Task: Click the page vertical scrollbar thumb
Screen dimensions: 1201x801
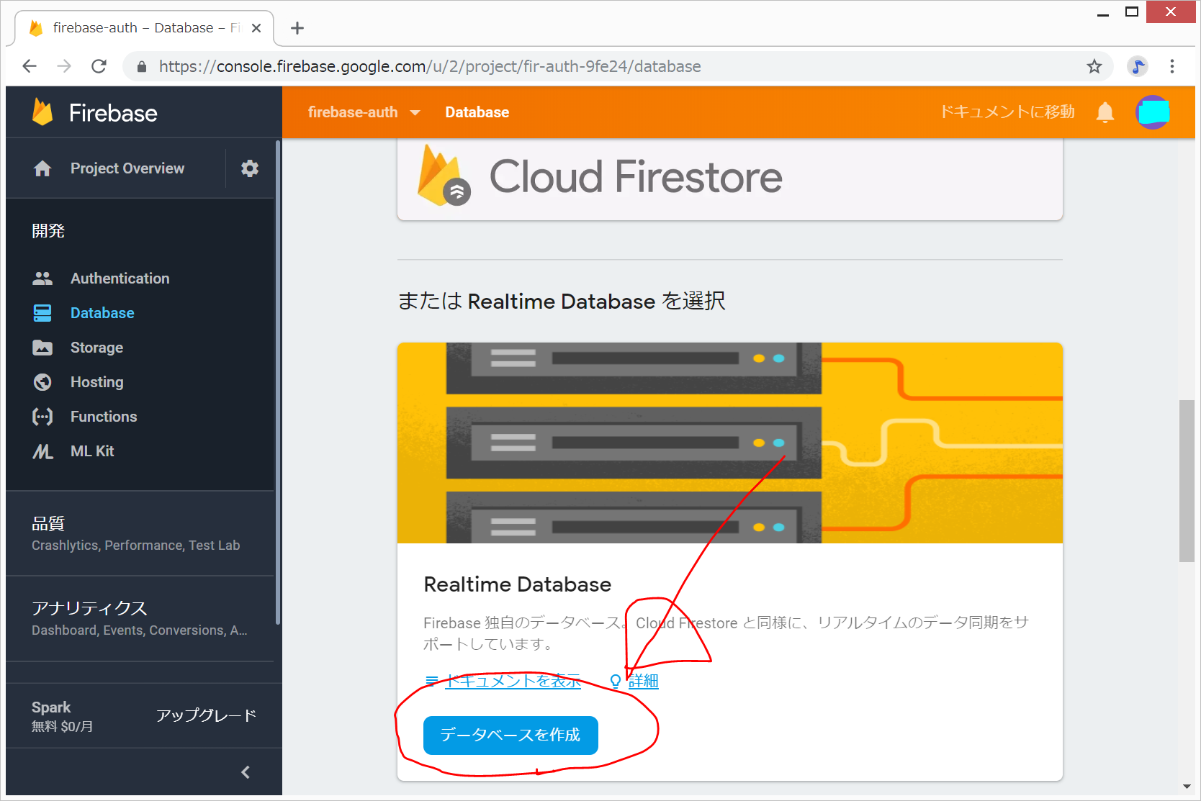Action: (x=1186, y=481)
